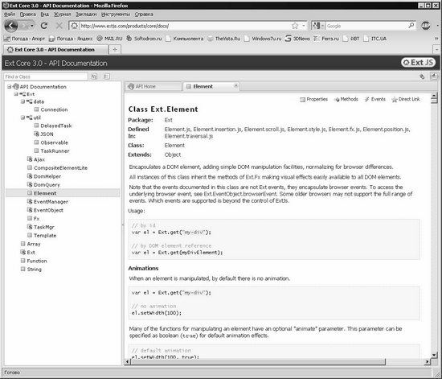Select DomQuery class in tree
Screen dimensions: 442x379
point(47,185)
